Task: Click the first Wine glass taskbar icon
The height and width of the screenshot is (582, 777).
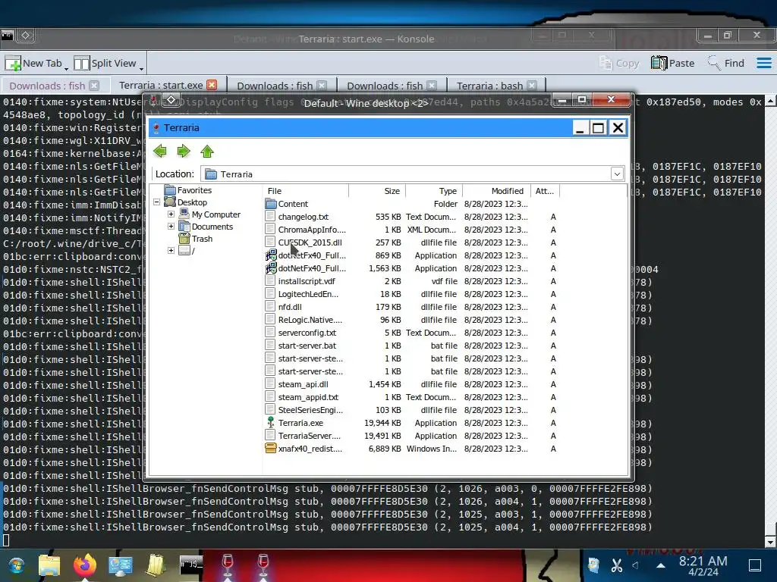Action: tap(228, 565)
